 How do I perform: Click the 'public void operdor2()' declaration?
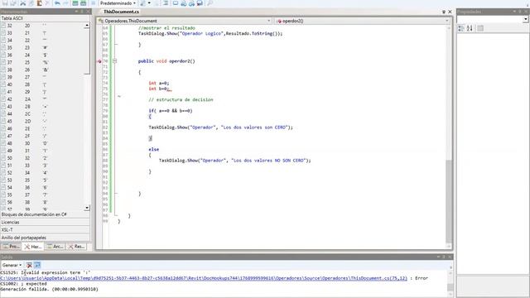click(x=166, y=61)
